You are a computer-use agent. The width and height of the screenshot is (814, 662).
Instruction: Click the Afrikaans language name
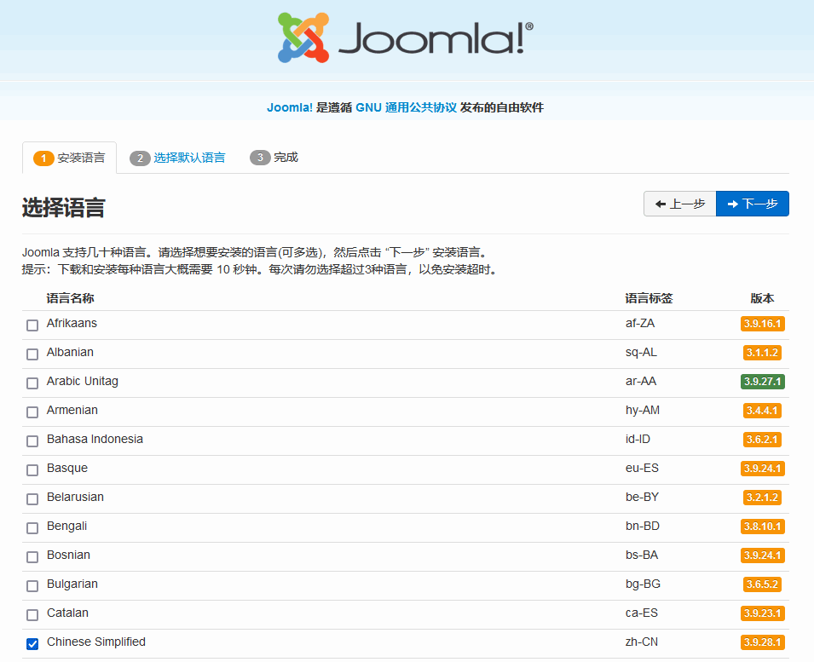coord(72,323)
